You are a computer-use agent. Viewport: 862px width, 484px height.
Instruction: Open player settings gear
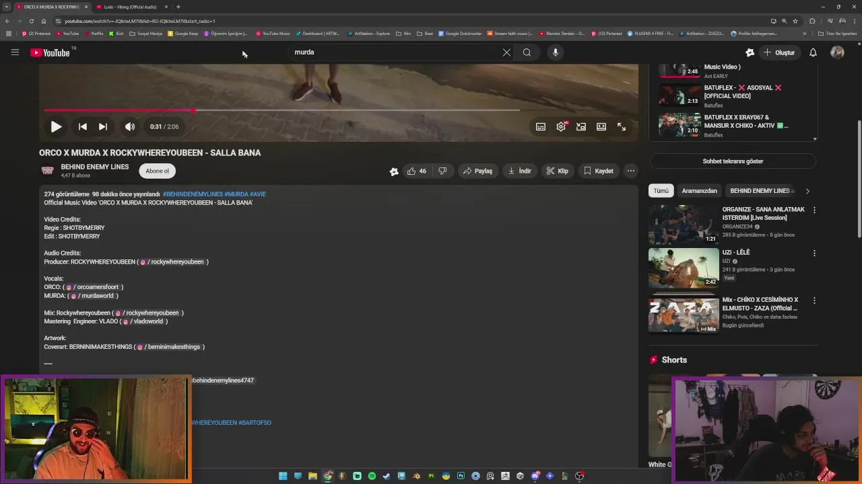point(561,126)
